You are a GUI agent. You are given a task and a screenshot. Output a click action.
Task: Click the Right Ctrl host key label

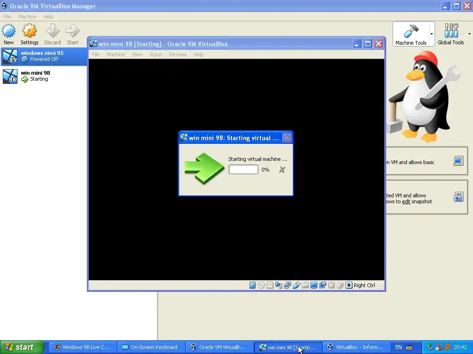pyautogui.click(x=364, y=285)
